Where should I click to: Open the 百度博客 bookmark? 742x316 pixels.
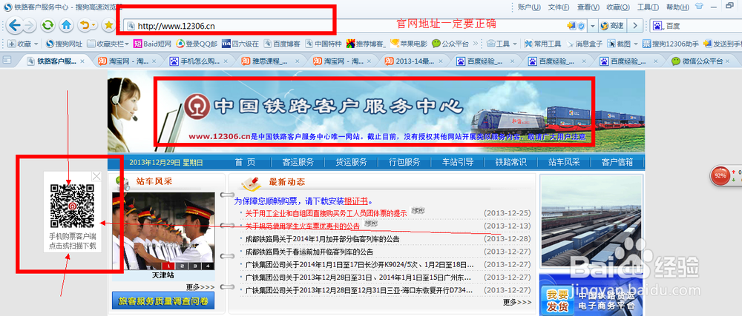(x=282, y=44)
